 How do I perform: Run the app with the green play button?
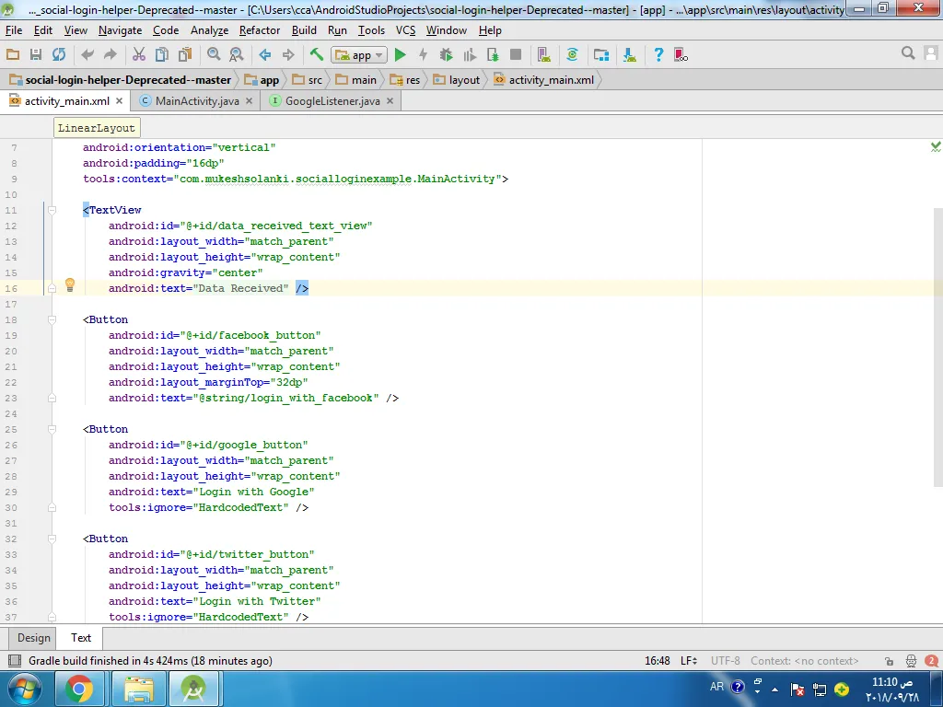[400, 55]
